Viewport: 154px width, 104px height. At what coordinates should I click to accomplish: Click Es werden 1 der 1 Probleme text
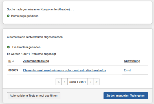coord(31,54)
